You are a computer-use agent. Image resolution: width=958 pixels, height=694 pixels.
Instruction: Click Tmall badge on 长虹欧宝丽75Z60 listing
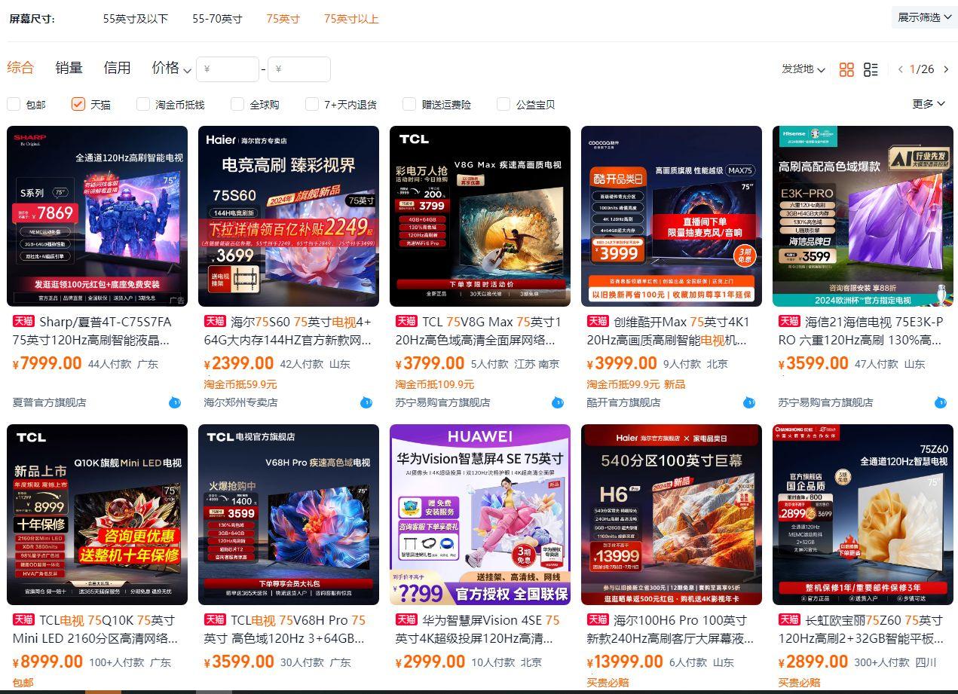789,619
